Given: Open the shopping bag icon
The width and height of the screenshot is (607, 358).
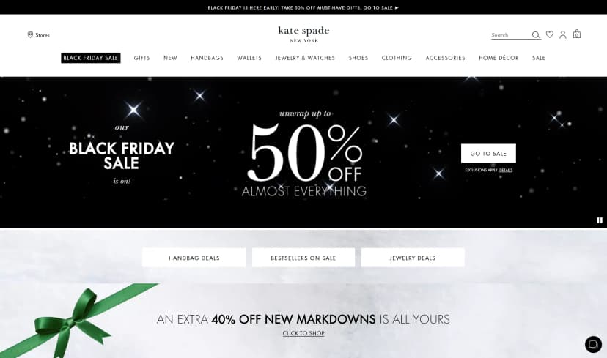Looking at the screenshot, I should point(577,34).
